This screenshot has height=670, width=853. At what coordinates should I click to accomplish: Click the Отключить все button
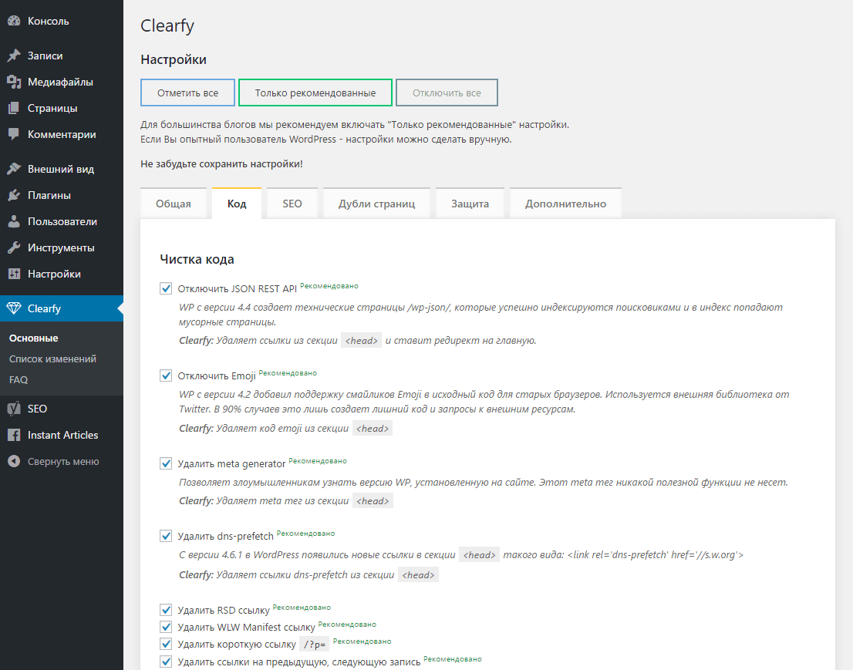tap(447, 93)
